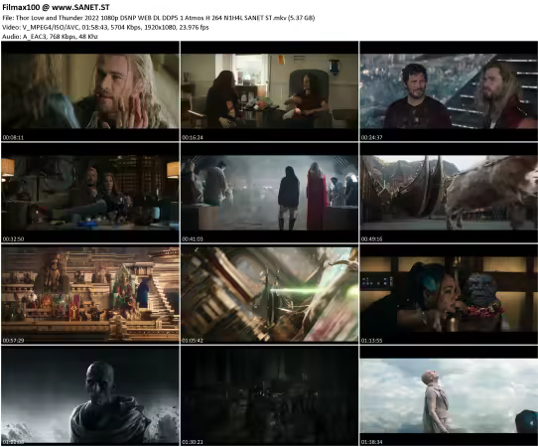Click the 00:24:37 timestamp label
Image resolution: width=538 pixels, height=447 pixels.
tap(371, 137)
